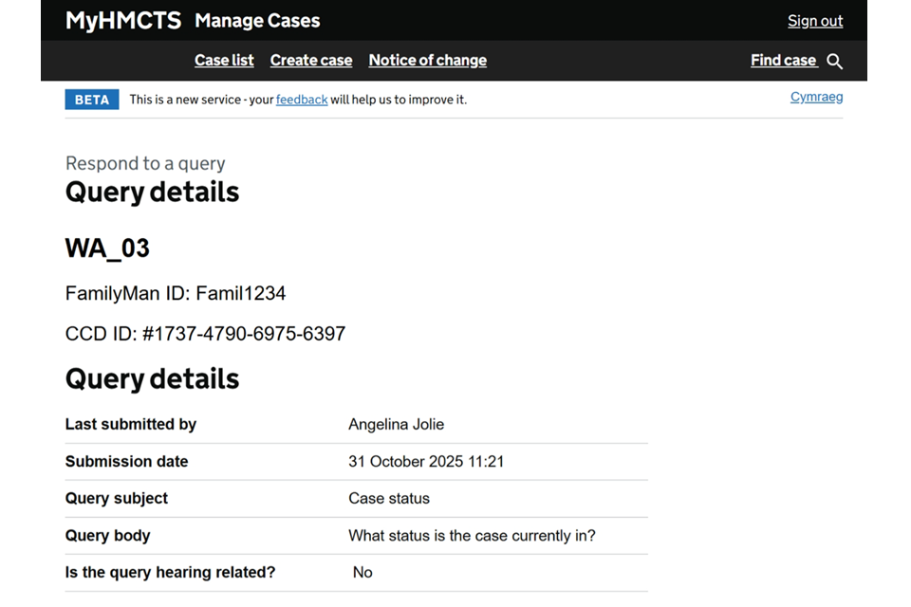Open the feedback link

click(302, 100)
